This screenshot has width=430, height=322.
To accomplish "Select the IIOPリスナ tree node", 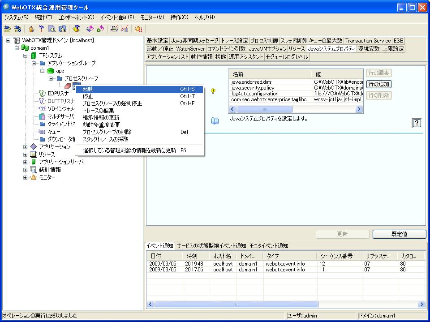I will (57, 93).
